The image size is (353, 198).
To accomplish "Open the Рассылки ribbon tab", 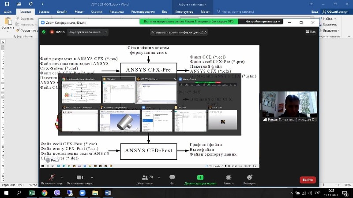I will pyautogui.click(x=116, y=12).
